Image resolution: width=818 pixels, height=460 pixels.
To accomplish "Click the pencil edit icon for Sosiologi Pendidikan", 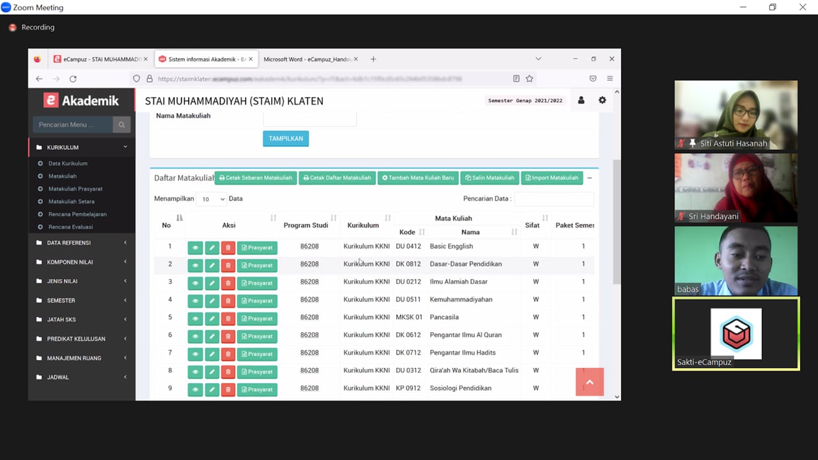I will pos(212,389).
